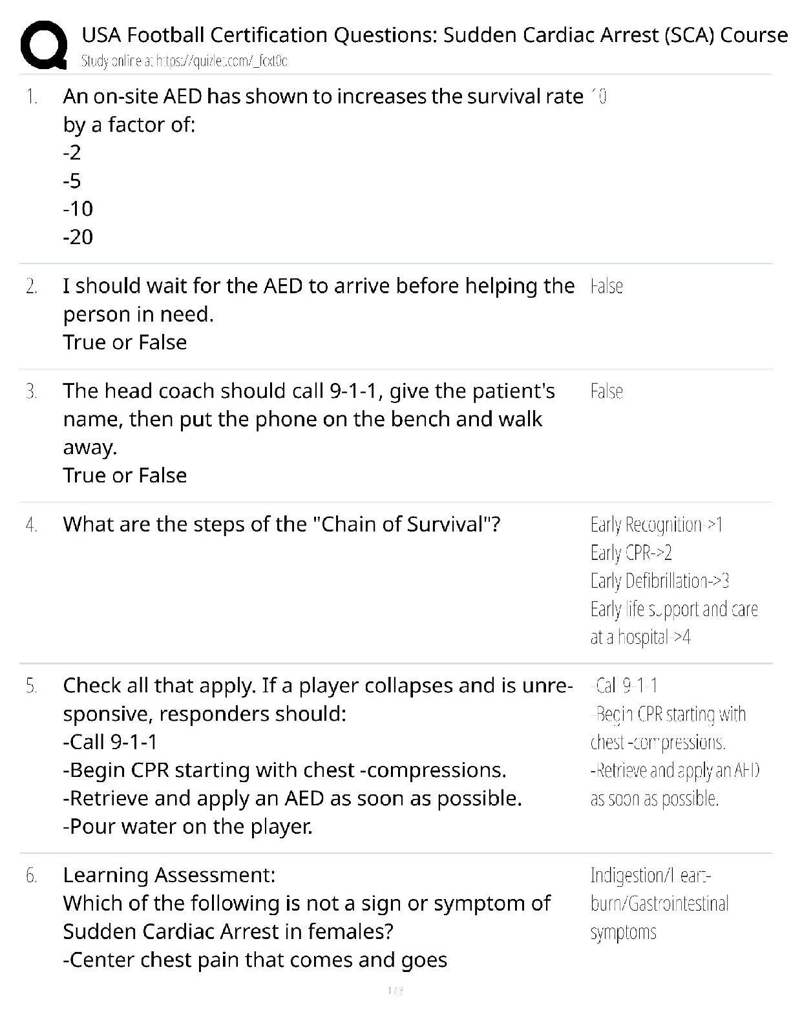The width and height of the screenshot is (791, 1023).
Task: Click "-Retrieve and apply an AED" option in question 5
Action: tap(292, 798)
